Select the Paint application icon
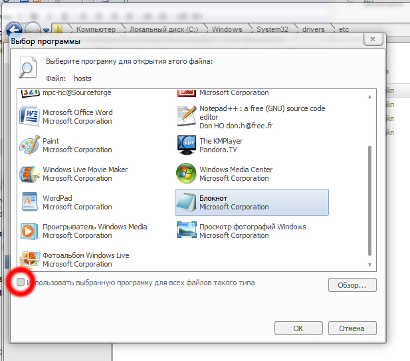 tap(30, 145)
